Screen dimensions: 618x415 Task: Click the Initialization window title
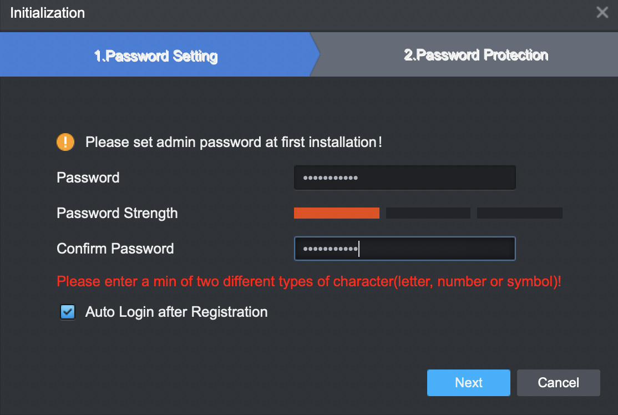[x=48, y=13]
